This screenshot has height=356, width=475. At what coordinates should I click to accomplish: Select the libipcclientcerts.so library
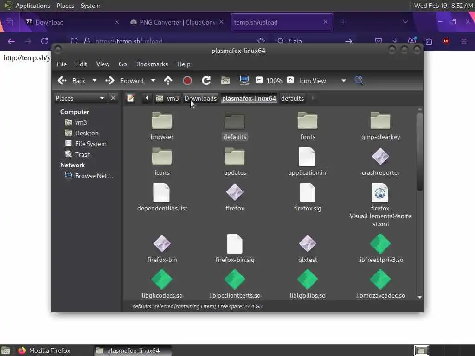point(235,284)
